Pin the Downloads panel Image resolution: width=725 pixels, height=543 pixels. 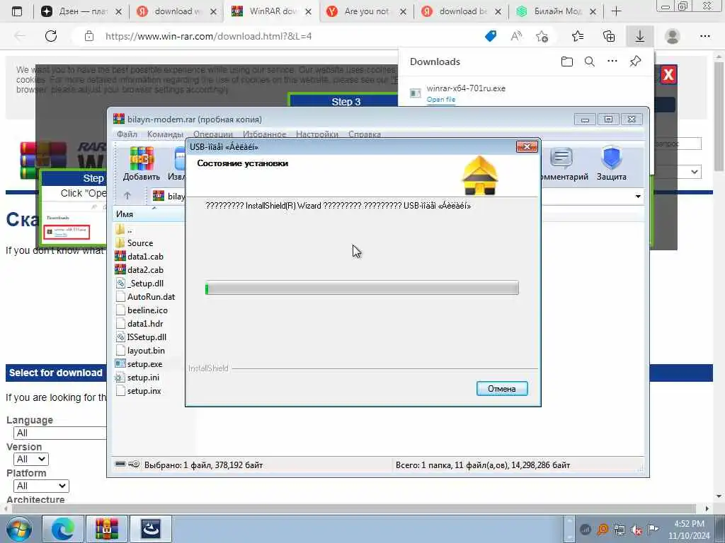[635, 61]
